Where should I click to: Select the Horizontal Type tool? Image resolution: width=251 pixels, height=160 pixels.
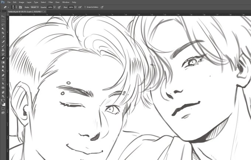coord(3,79)
